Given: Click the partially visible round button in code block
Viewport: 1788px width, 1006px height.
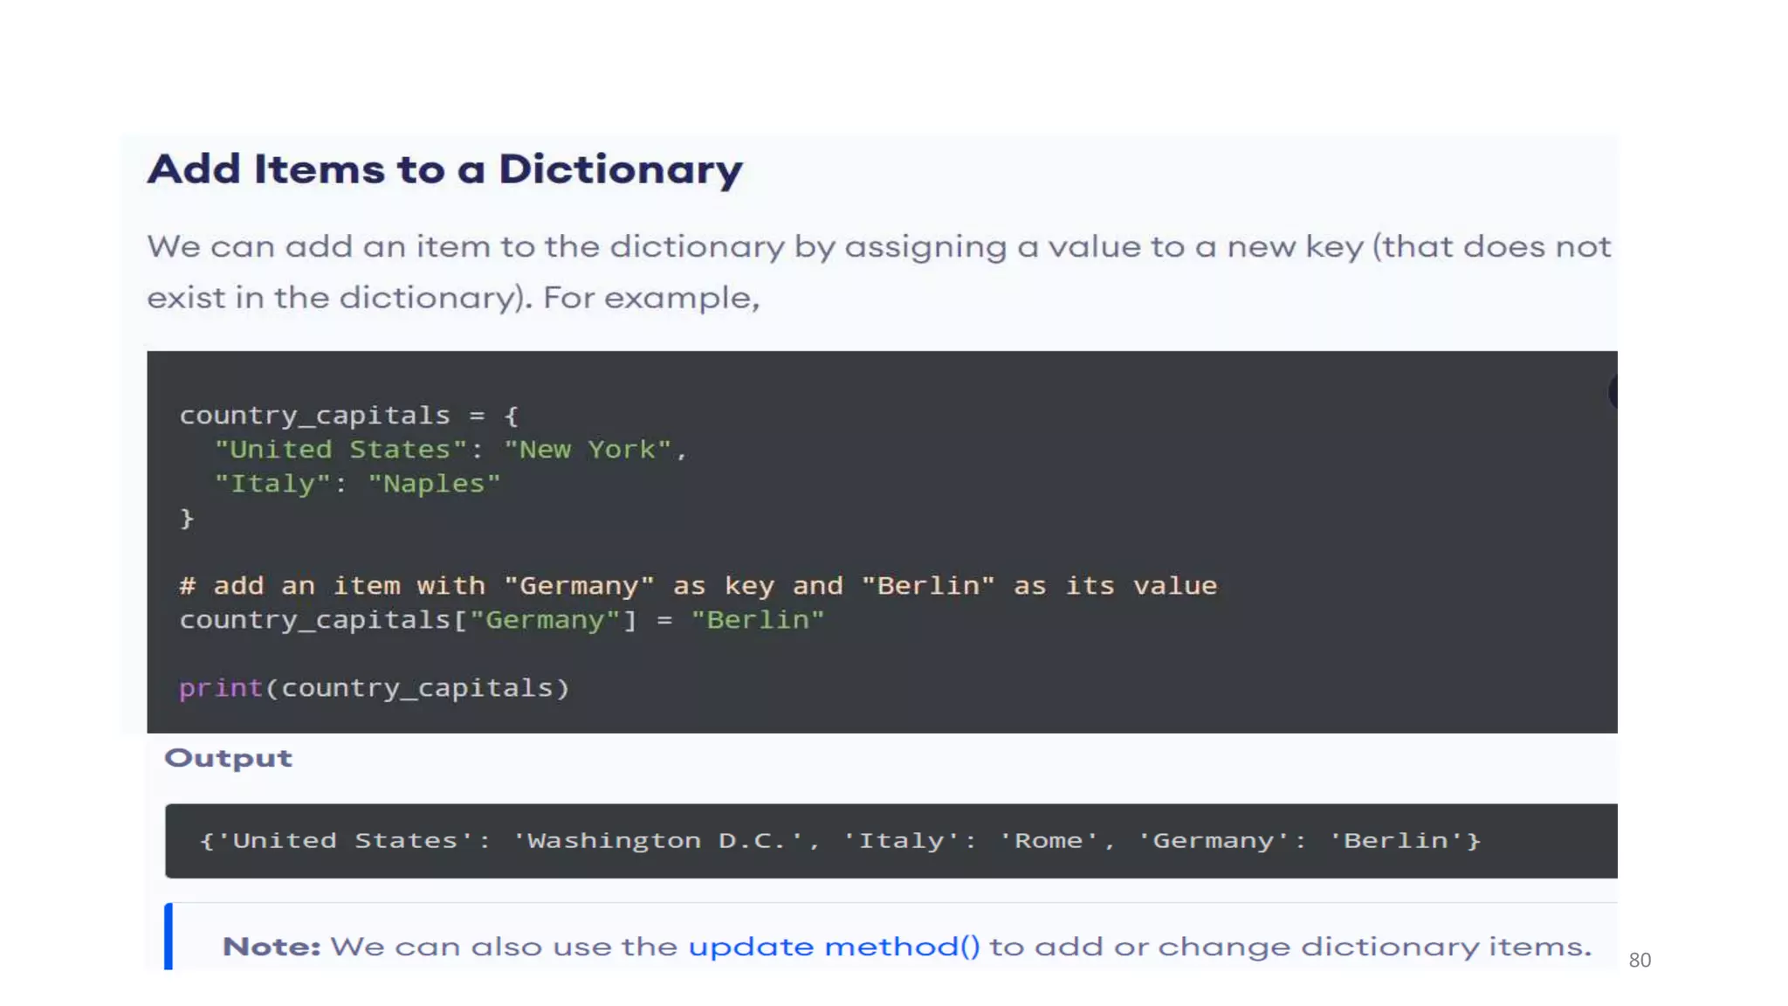Looking at the screenshot, I should tap(1613, 392).
